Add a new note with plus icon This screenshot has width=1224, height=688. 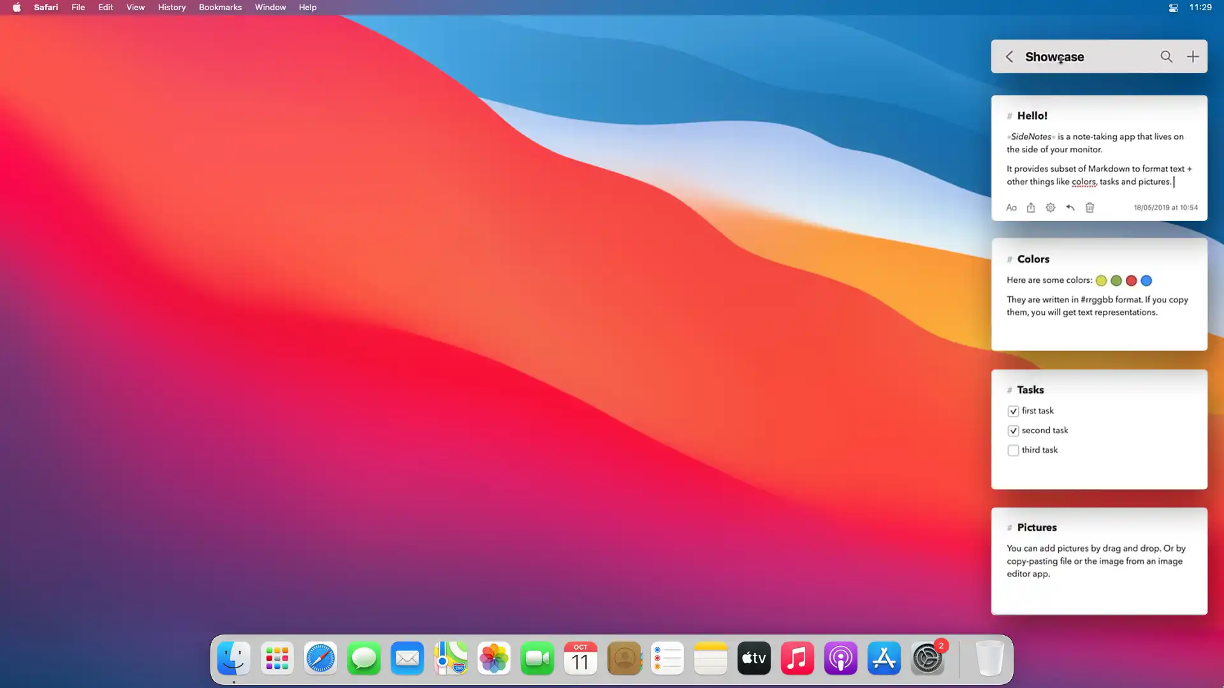[x=1192, y=57]
